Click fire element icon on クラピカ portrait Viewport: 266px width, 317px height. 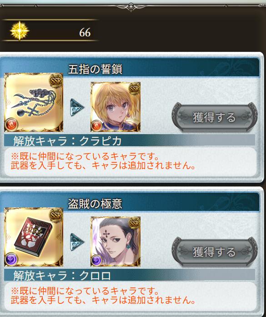pos(96,126)
